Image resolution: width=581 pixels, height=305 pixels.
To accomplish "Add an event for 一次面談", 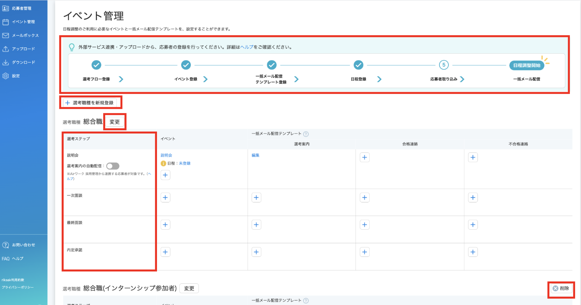I will pyautogui.click(x=165, y=198).
